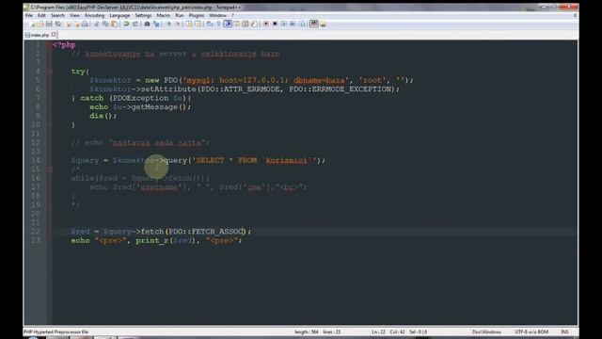This screenshot has height=339, width=602.
Task: Click 'PDO::FETCH_ASSOC' on line 22
Action: (x=206, y=232)
